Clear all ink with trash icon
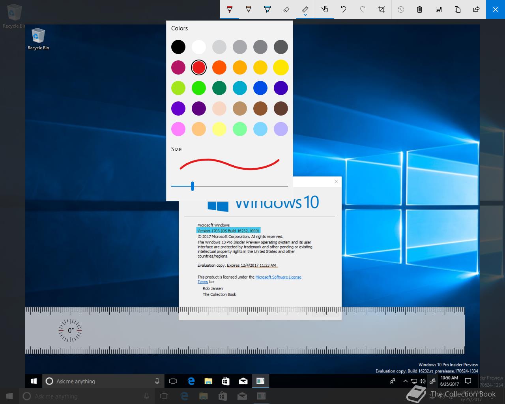Viewport: 505px width, 404px height. click(420, 9)
